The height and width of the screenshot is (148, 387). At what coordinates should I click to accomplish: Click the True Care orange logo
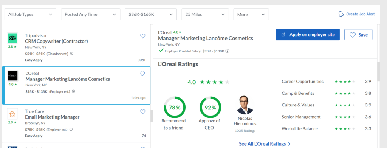(12, 114)
